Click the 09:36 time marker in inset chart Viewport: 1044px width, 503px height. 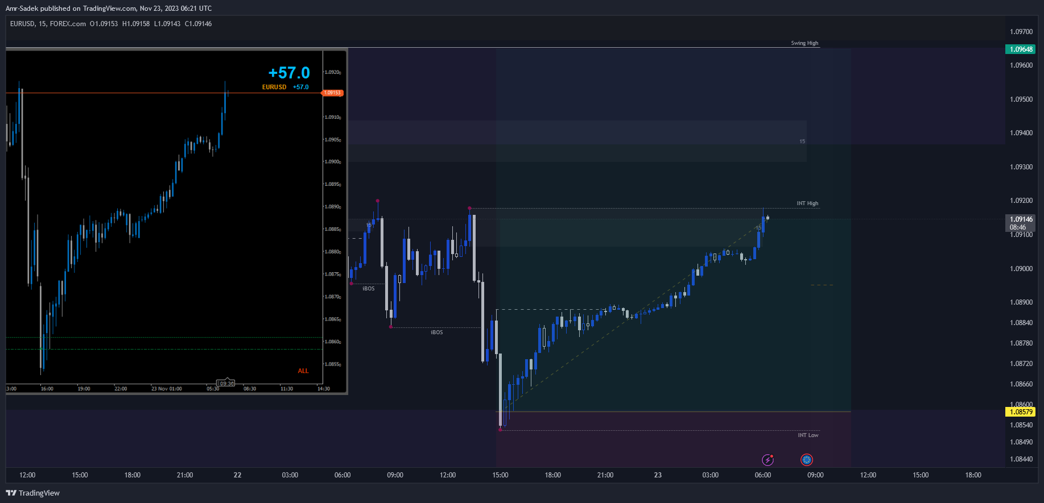click(226, 383)
